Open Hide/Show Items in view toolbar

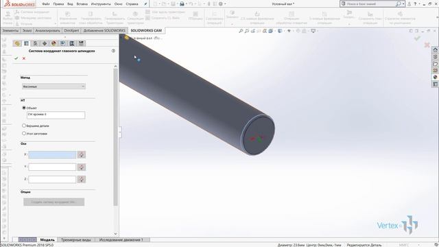tap(289, 31)
